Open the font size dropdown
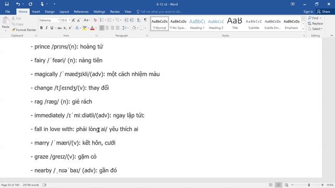The width and height of the screenshot is (335, 188). 70,20
